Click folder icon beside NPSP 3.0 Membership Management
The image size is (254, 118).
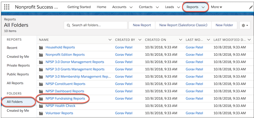coord(41,77)
